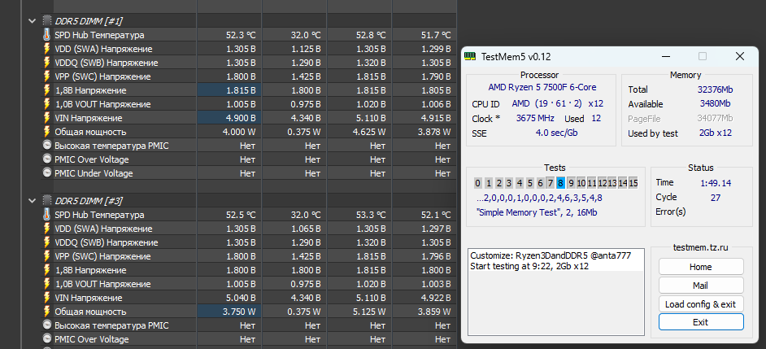766x349 pixels.
Task: Collapse the DDR5 DIMM [#1] sensor group
Action: pyautogui.click(x=31, y=20)
